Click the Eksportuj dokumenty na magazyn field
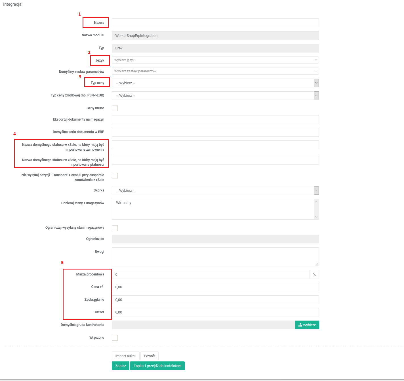Viewport: 404px width, 381px height. point(215,120)
